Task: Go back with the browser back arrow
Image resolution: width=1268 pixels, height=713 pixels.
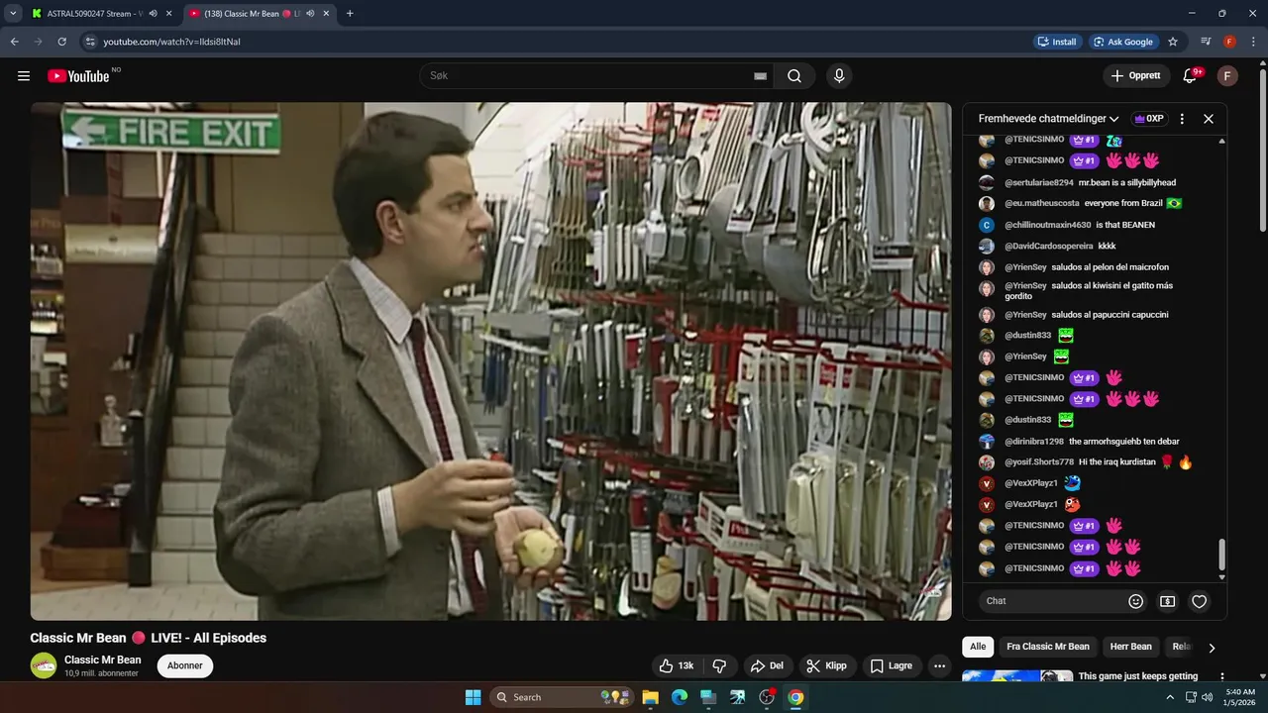Action: (15, 42)
